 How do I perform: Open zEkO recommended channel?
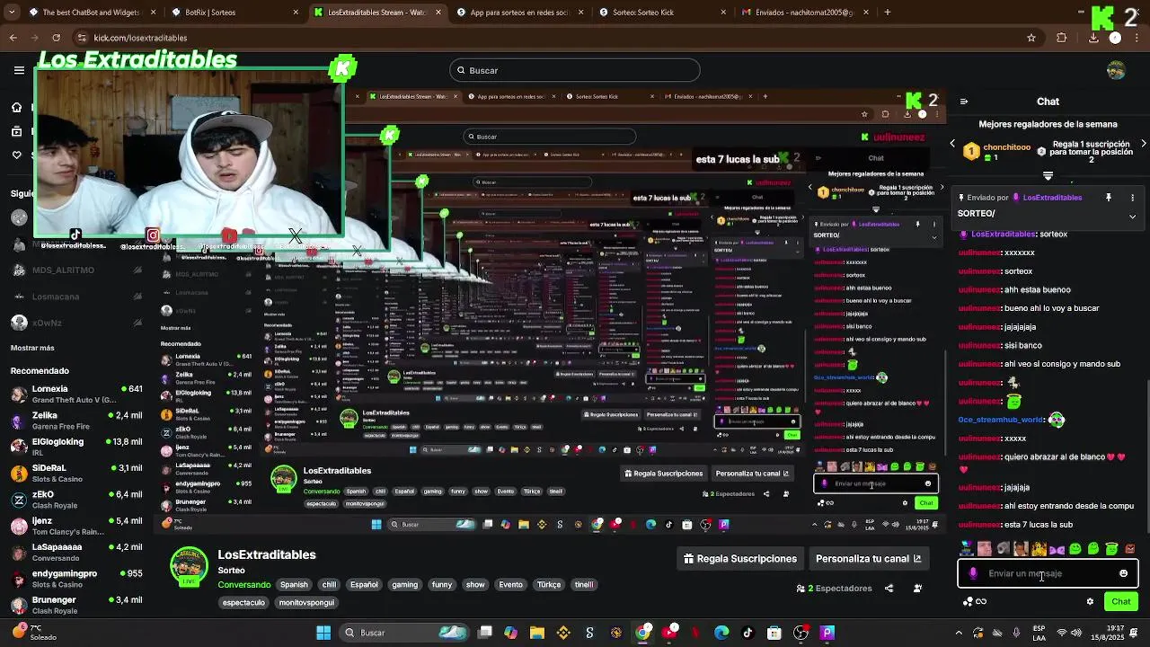pos(76,500)
